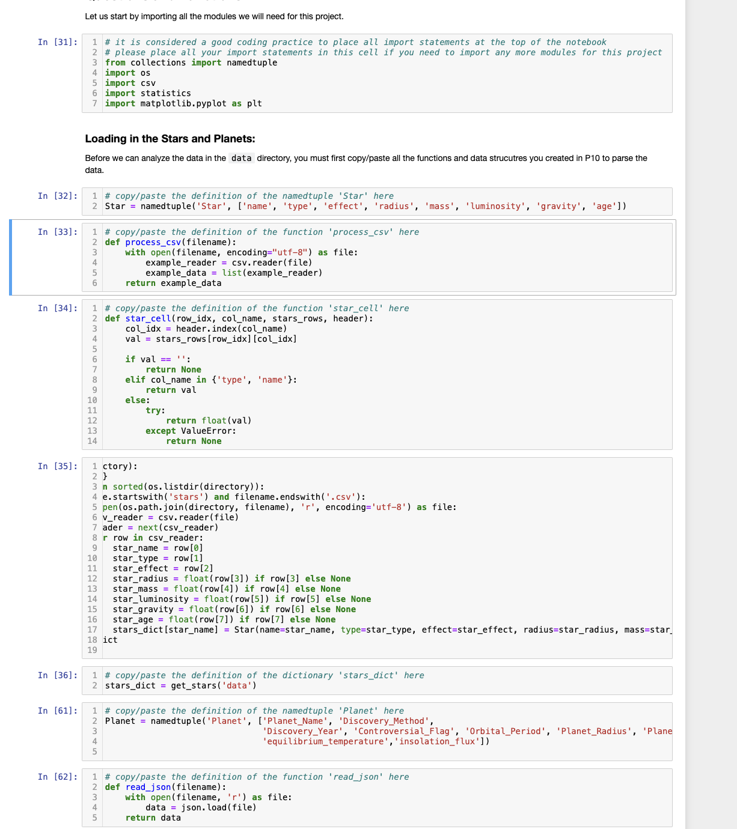737x829 pixels.
Task: Click the 'star_age = float(row[7])' line
Action: [x=224, y=619]
